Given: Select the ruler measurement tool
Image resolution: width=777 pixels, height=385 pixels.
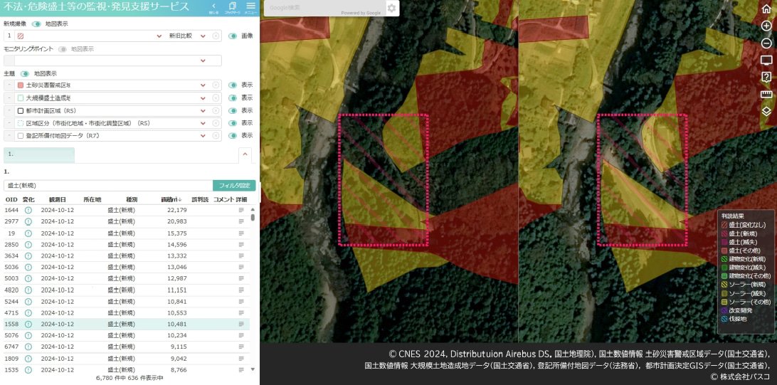Looking at the screenshot, I should point(766,94).
